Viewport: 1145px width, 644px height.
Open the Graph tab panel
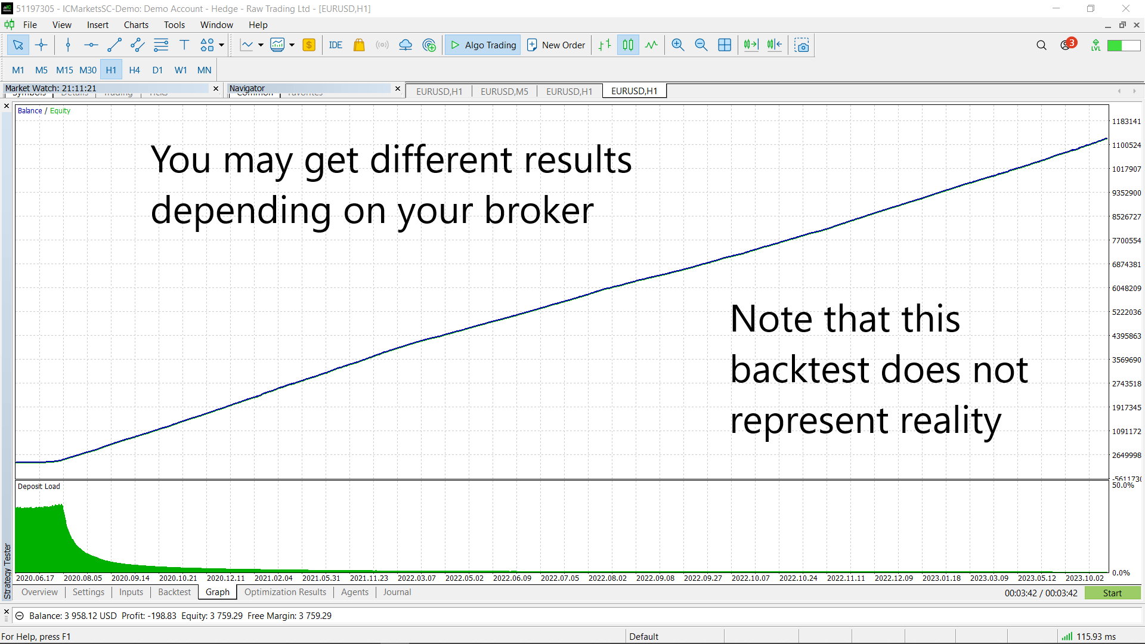216,592
